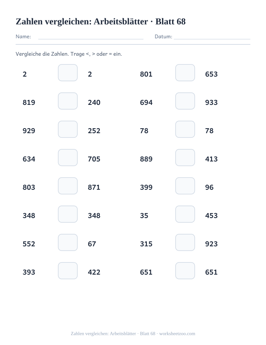Viewport: 266px width, 345px height.
Task: Click answer box between 889 and 413
Action: coord(185,158)
